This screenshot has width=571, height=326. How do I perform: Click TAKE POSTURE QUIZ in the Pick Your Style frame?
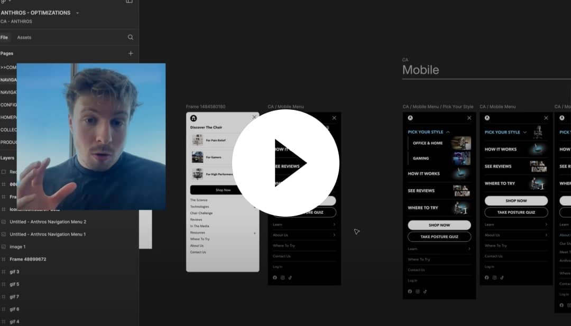pos(439,237)
